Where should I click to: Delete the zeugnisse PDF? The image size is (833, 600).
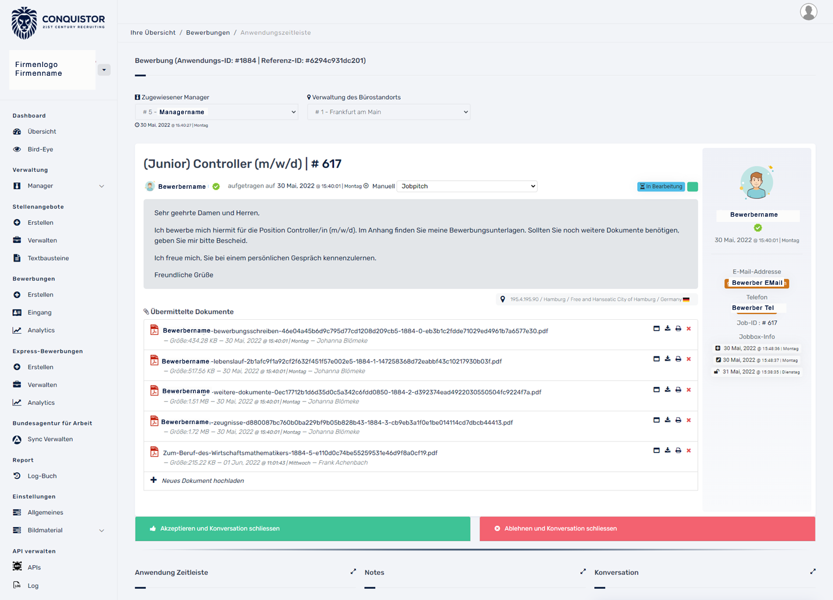[x=689, y=420]
